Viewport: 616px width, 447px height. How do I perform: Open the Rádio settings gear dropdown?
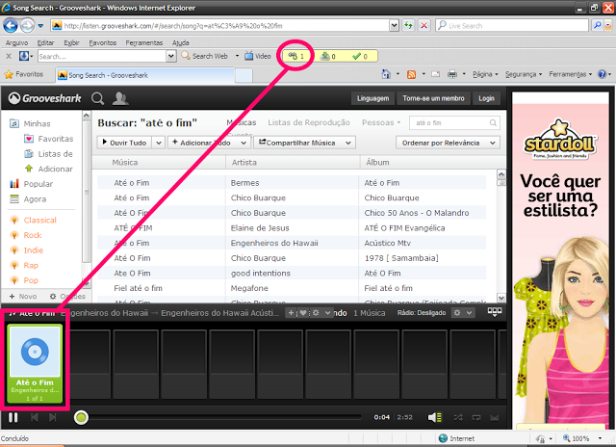[x=462, y=313]
